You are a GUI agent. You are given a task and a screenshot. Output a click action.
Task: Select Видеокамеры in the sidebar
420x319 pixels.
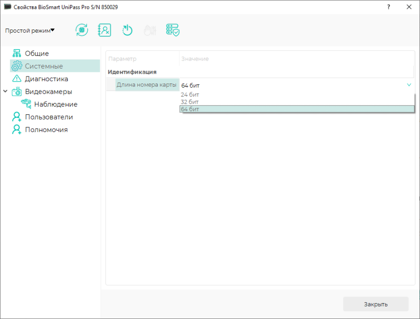click(x=49, y=91)
